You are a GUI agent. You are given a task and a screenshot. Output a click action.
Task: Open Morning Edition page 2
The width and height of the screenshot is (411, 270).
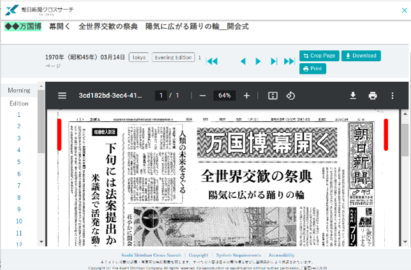pyautogui.click(x=19, y=126)
